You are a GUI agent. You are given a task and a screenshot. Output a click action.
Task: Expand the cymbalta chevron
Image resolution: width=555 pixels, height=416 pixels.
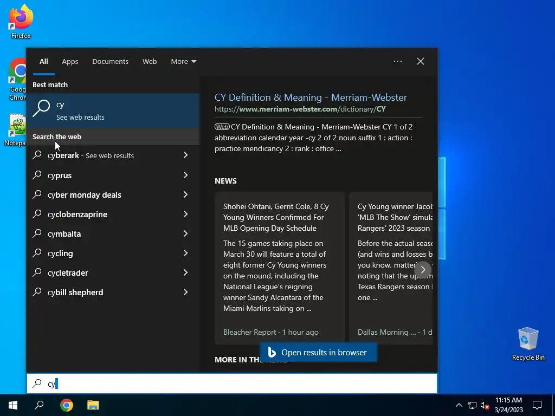pyautogui.click(x=185, y=233)
